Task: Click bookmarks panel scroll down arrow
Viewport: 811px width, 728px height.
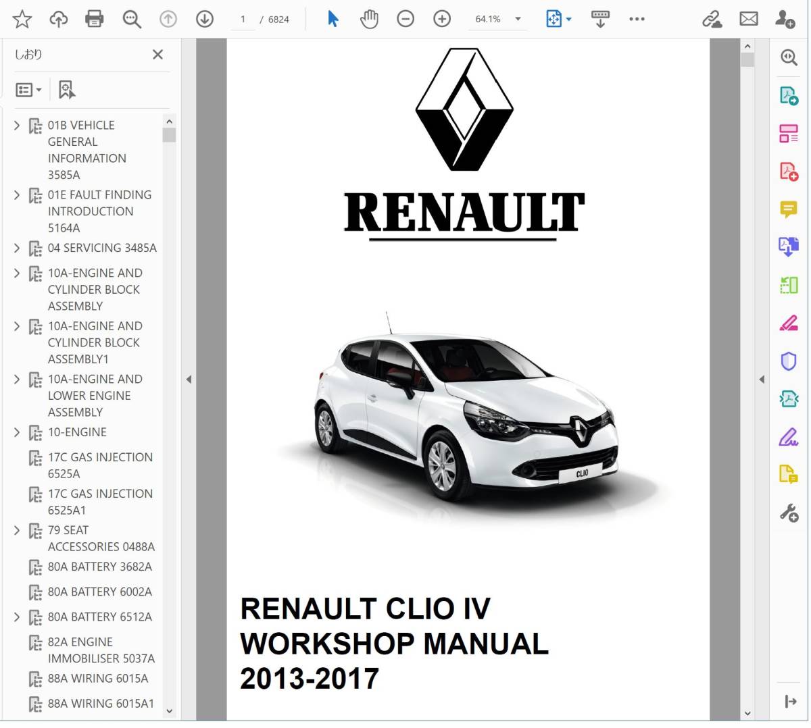Action: point(169,710)
